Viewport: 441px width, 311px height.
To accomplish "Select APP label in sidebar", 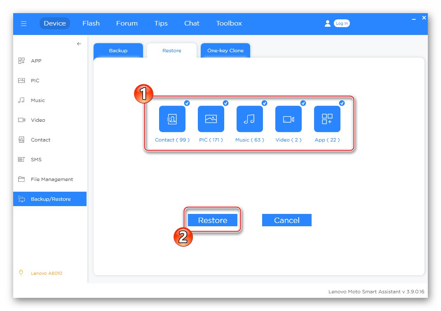I will 36,60.
